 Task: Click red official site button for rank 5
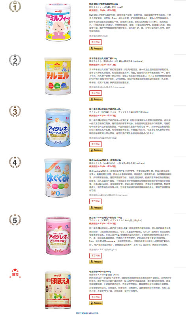tap(96, 256)
